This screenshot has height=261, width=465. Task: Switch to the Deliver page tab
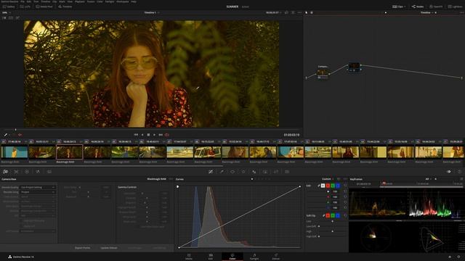click(x=276, y=257)
